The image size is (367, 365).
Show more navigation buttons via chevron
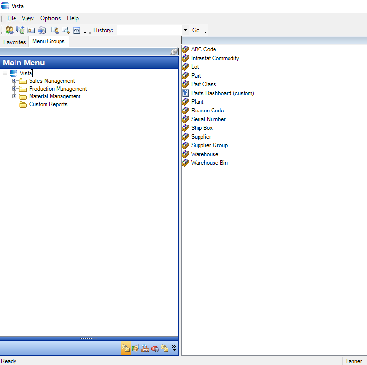tap(174, 348)
